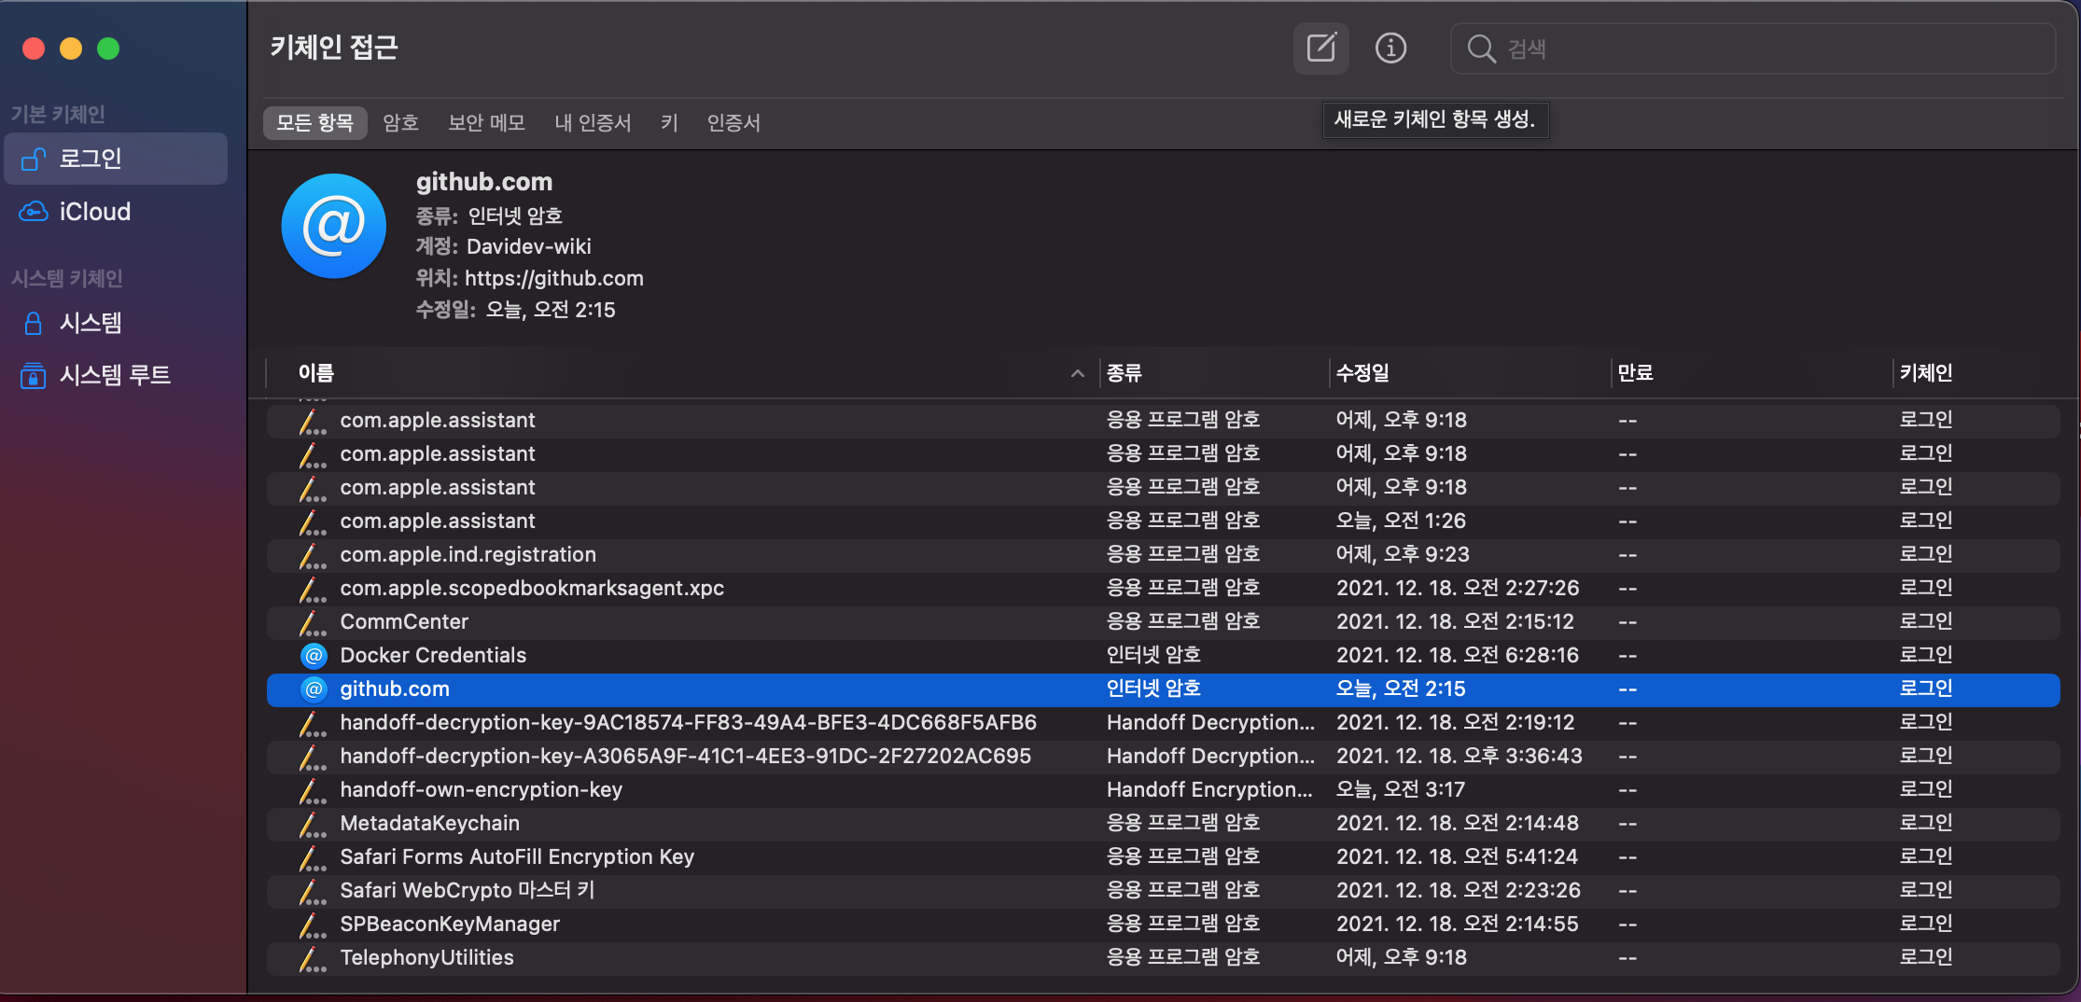Click pencil icon beside MetadataKeychain

[x=313, y=824]
